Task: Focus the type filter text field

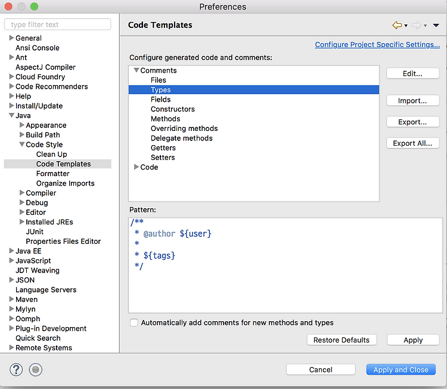Action: [x=58, y=24]
